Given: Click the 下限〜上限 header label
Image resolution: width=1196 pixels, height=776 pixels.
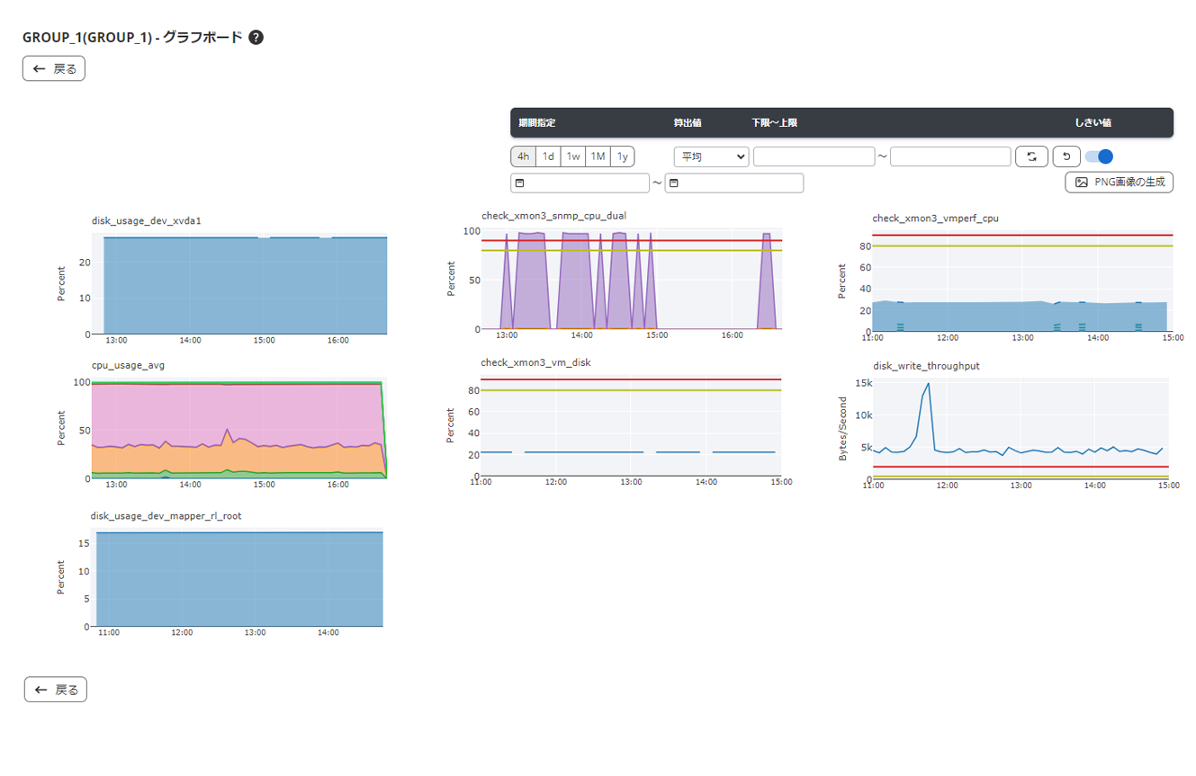Looking at the screenshot, I should coord(775,122).
